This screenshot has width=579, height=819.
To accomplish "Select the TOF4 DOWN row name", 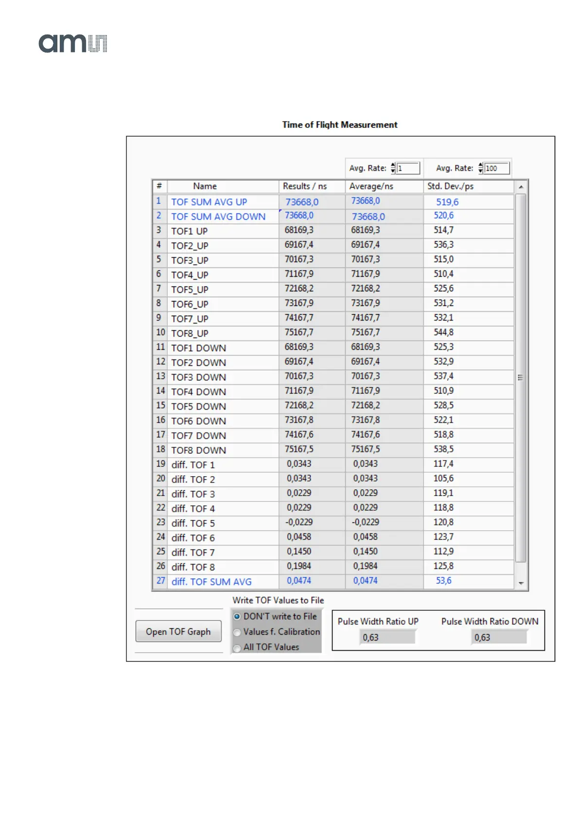I will (198, 392).
